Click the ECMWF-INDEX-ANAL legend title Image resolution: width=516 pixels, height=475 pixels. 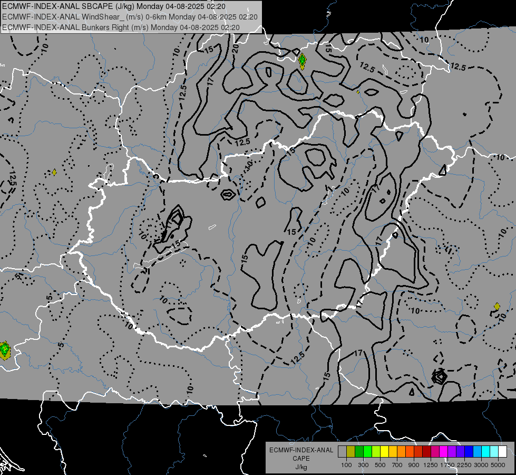click(301, 450)
